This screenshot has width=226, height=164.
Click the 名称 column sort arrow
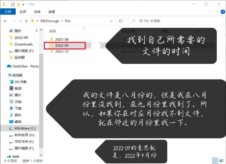click(x=84, y=29)
